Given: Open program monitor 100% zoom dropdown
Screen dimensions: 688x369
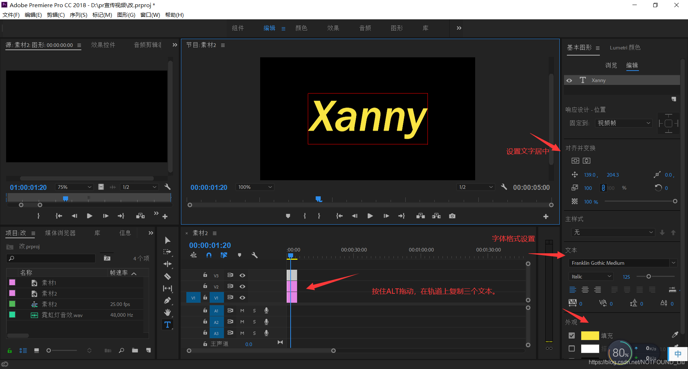Looking at the screenshot, I should 255,187.
